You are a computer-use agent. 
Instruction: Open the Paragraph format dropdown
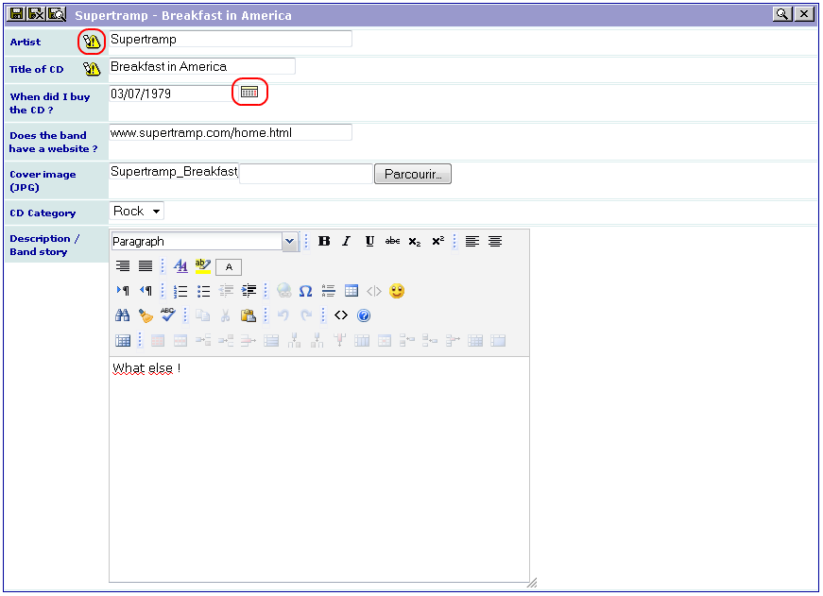pos(205,242)
